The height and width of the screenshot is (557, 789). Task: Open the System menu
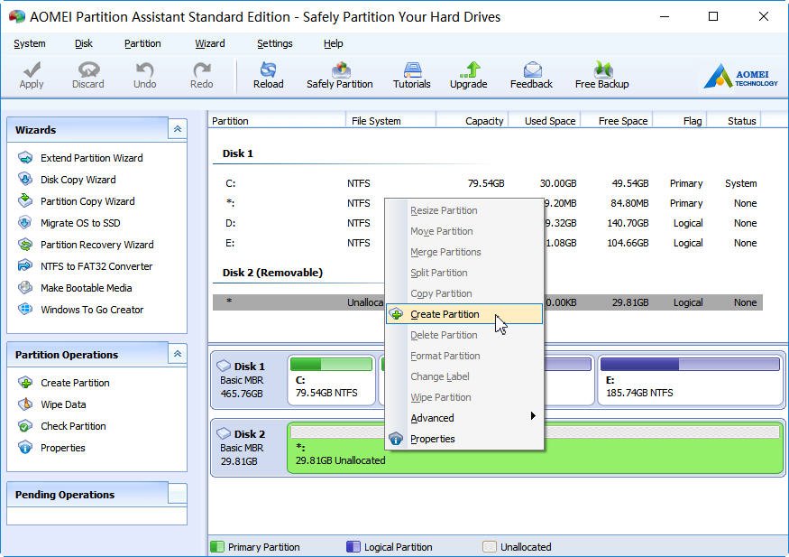[x=30, y=44]
